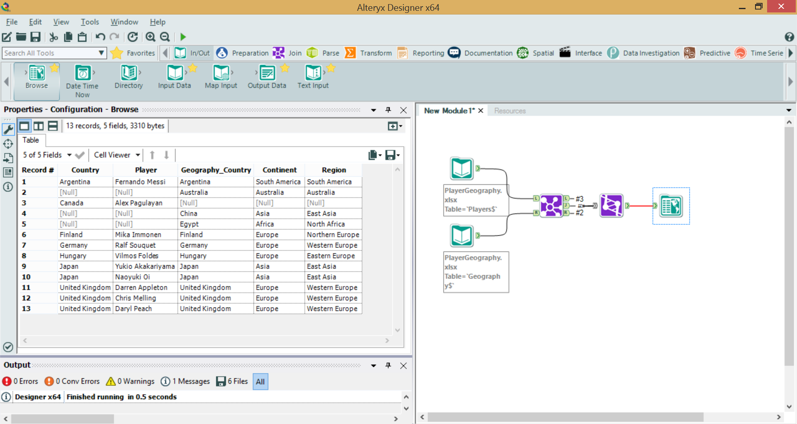Open the Search All Tools dropdown arrow
The height and width of the screenshot is (424, 797).
coord(101,53)
